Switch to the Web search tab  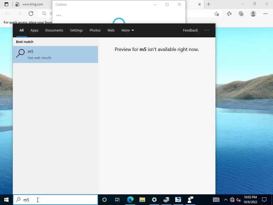pos(111,30)
